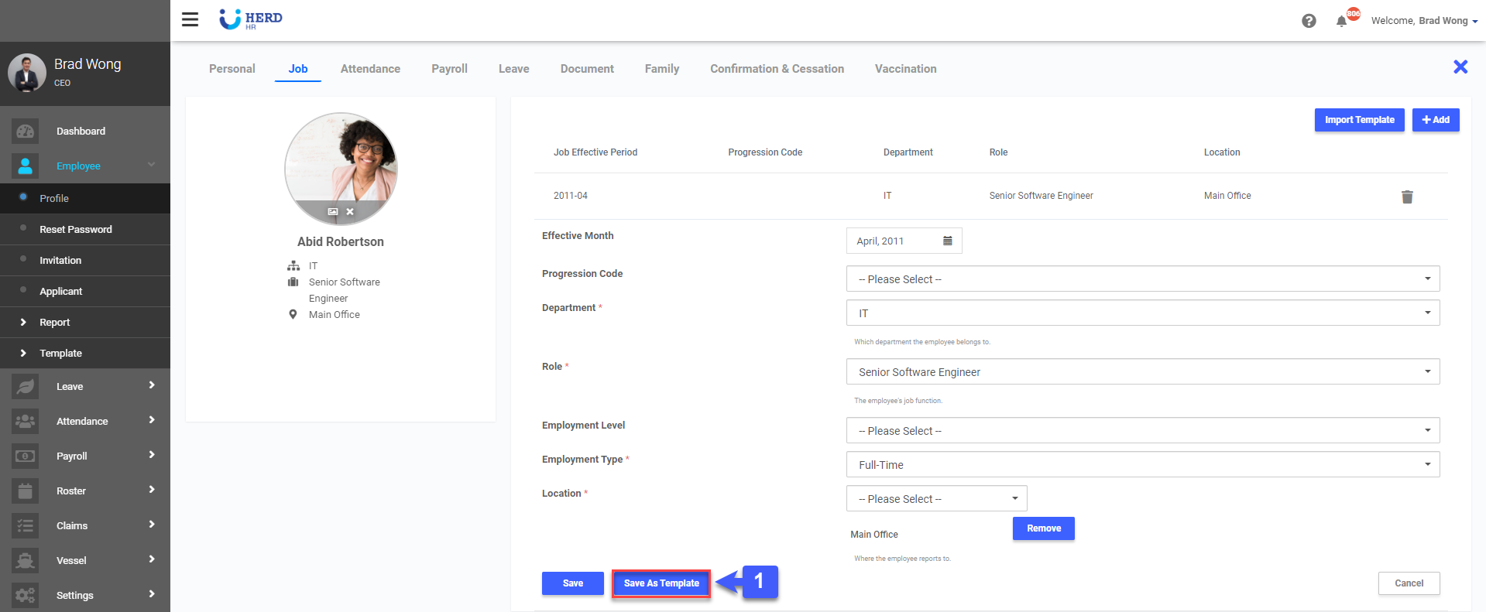Close the employee profile with blue X
Screen dimensions: 1486x612
(1460, 67)
